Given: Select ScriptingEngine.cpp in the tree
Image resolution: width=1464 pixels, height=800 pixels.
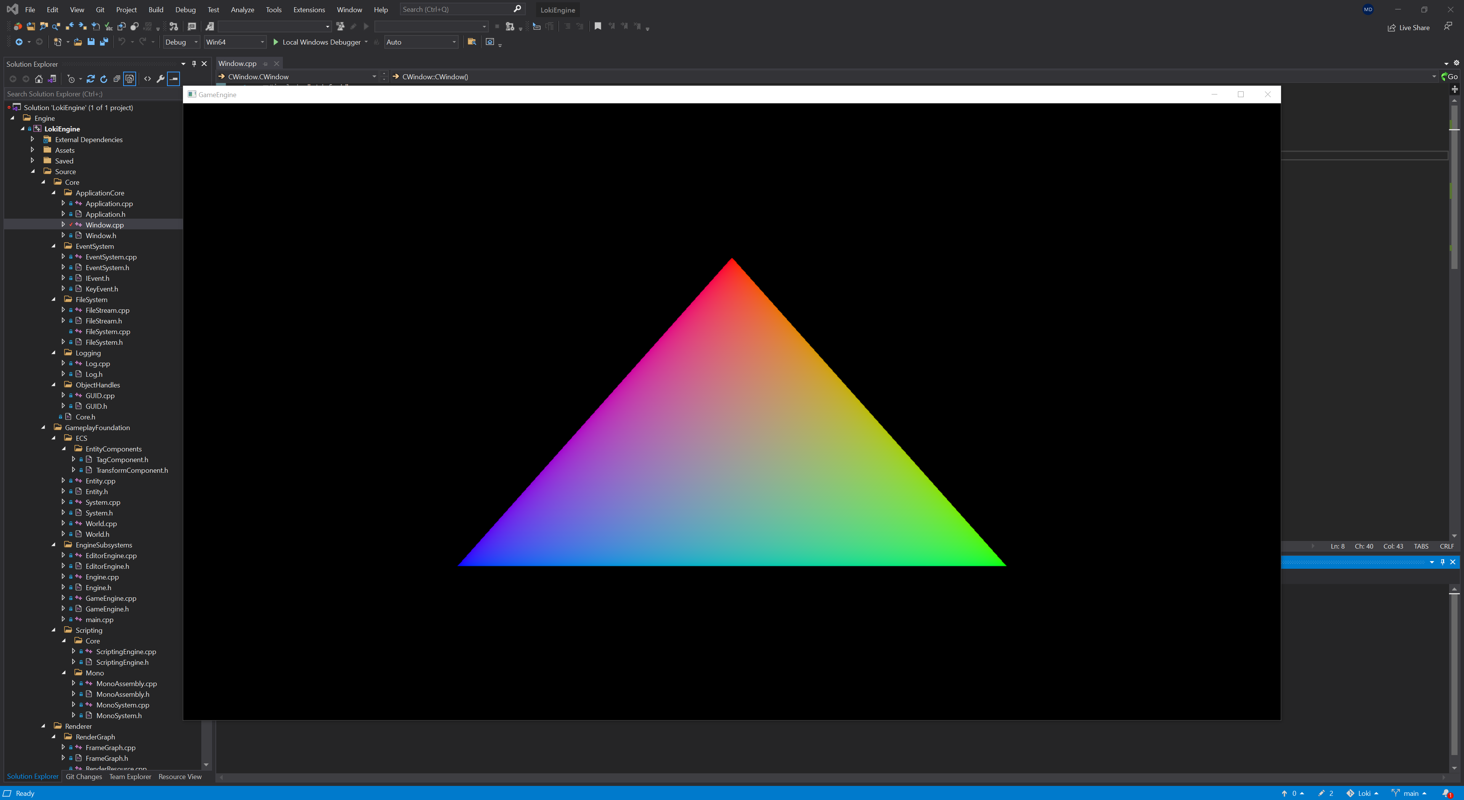Looking at the screenshot, I should point(126,651).
